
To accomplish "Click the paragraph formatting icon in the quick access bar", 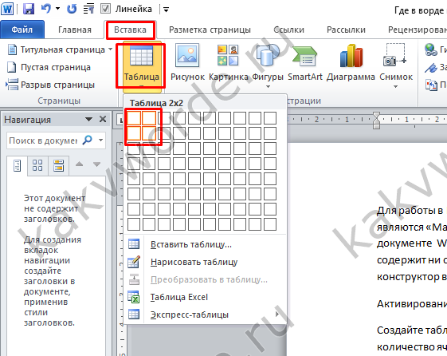I will 88,9.
